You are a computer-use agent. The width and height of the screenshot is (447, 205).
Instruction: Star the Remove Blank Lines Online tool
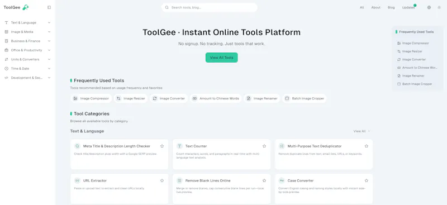[264, 180]
